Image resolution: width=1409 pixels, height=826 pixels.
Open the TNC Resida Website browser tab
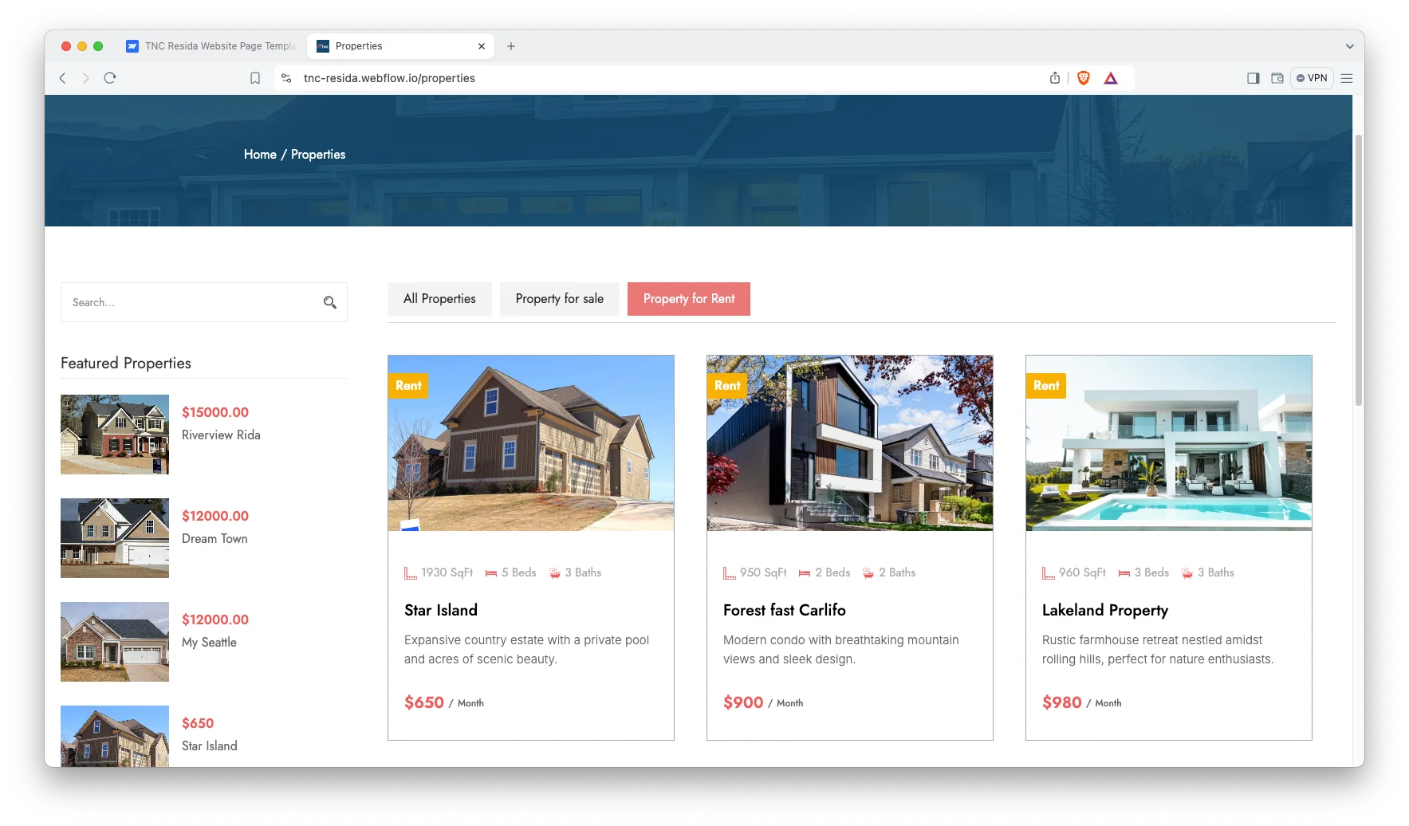coord(212,46)
